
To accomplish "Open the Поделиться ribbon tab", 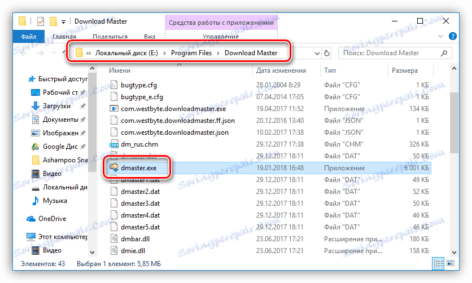I will (110, 37).
